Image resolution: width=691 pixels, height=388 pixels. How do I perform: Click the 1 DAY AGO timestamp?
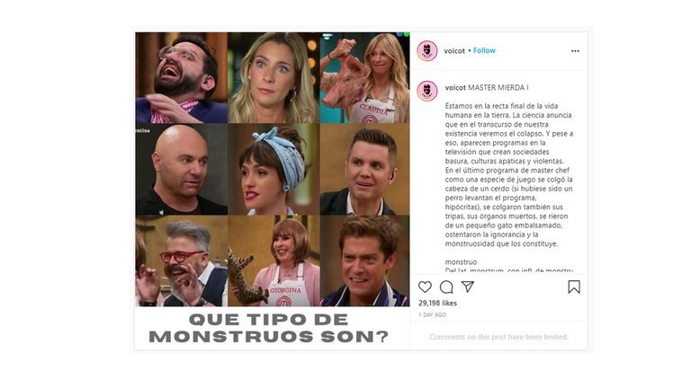(x=432, y=315)
